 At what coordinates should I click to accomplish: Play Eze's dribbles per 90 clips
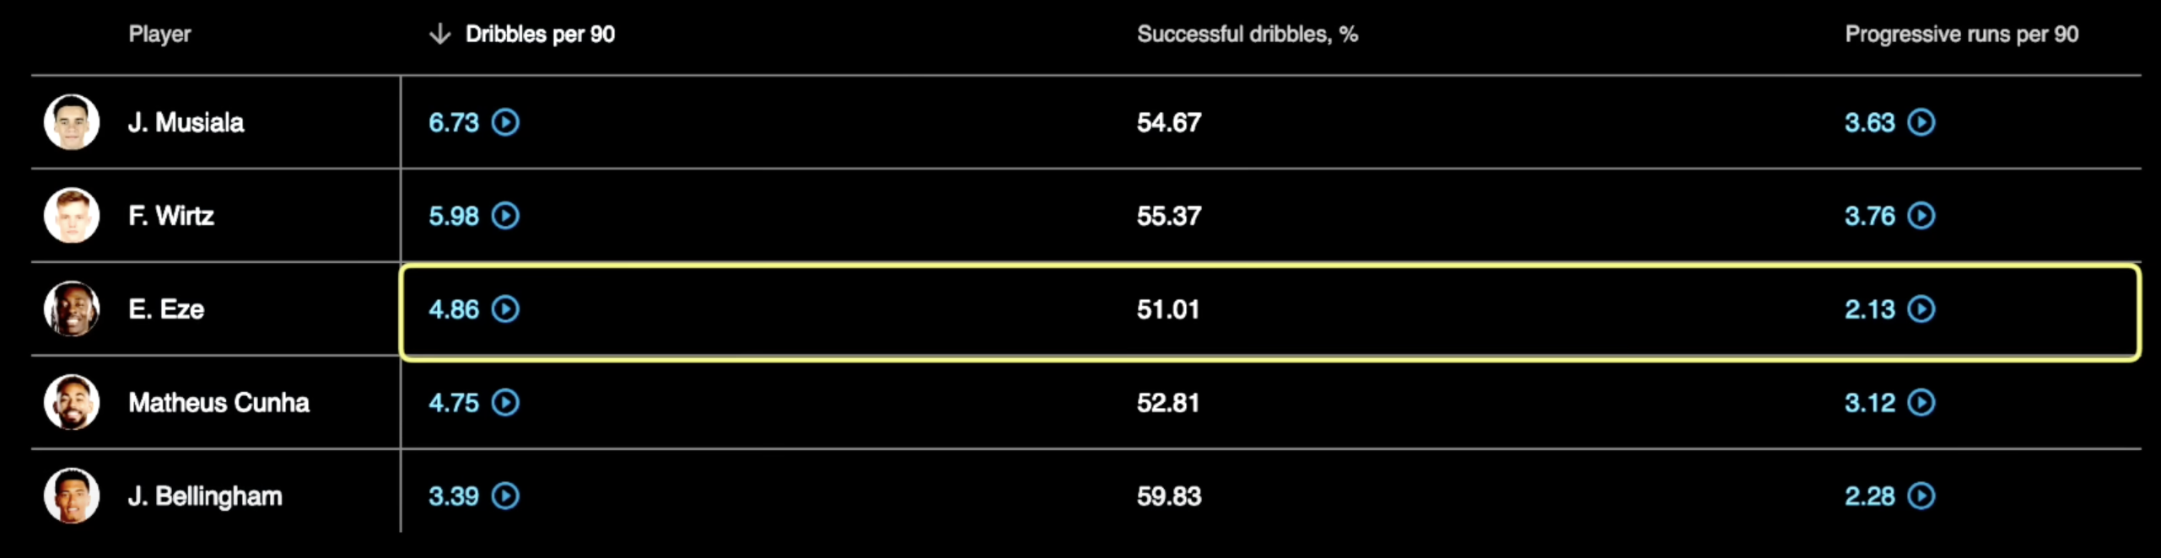coord(505,309)
